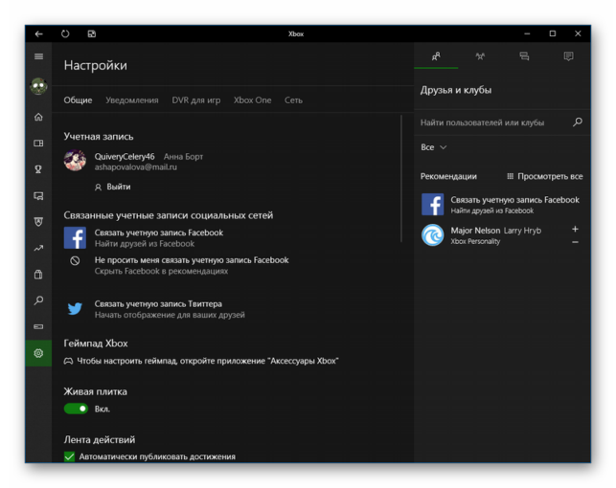Open the Game DVR captures icon
Image resolution: width=616 pixels, height=488 pixels.
pos(38,196)
